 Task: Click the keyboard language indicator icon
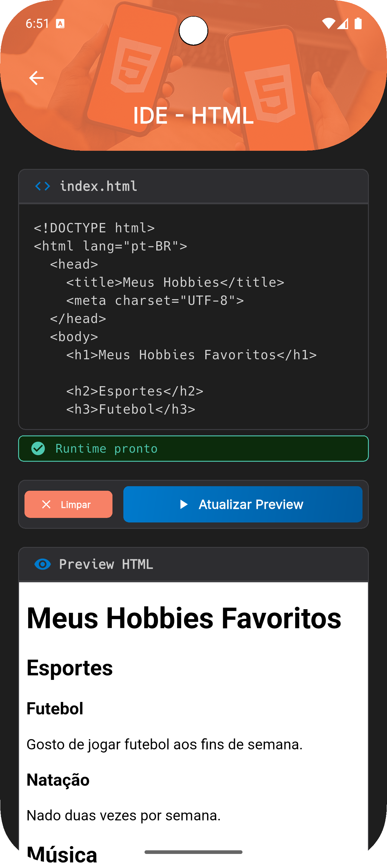(60, 24)
